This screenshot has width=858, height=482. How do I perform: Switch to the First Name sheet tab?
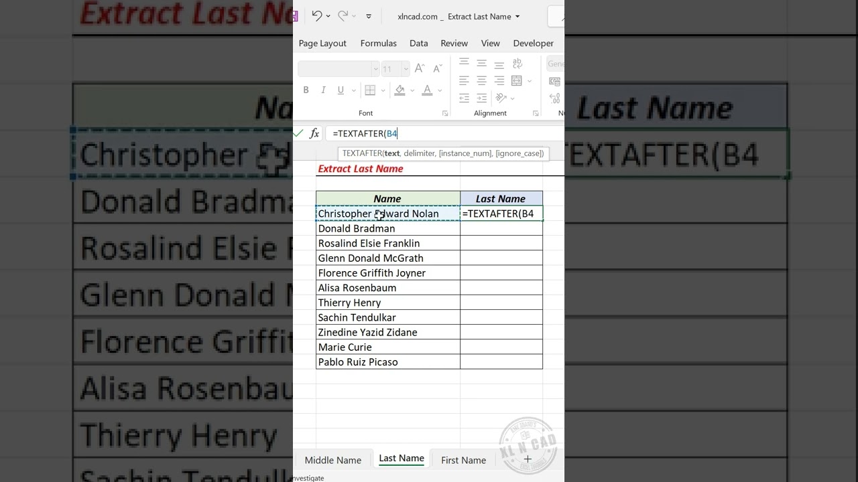coord(463,460)
